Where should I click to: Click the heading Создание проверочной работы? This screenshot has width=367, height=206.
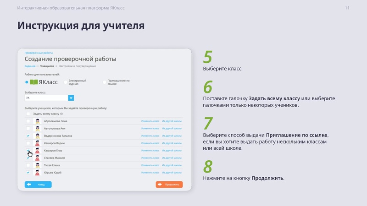click(70, 59)
